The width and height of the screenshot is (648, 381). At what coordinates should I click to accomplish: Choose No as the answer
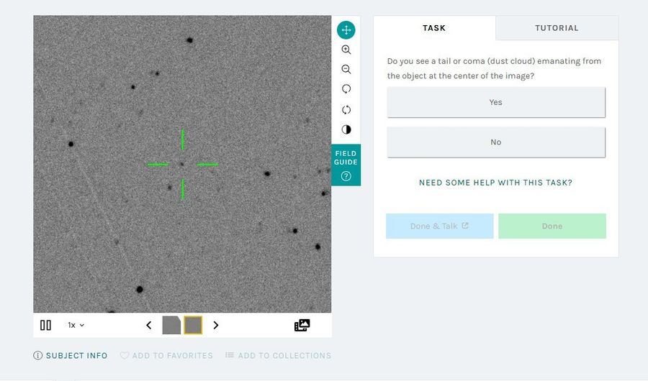pos(495,142)
